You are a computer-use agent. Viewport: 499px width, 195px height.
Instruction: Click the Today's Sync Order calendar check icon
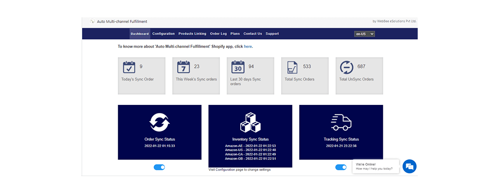129,68
